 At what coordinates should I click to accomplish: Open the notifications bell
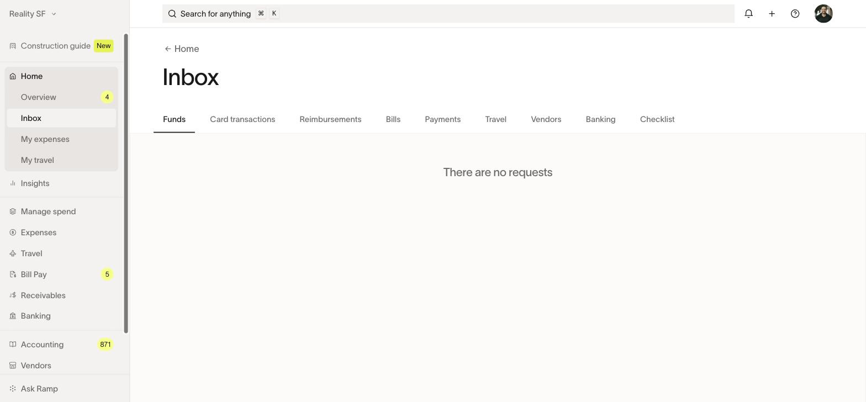pyautogui.click(x=748, y=14)
